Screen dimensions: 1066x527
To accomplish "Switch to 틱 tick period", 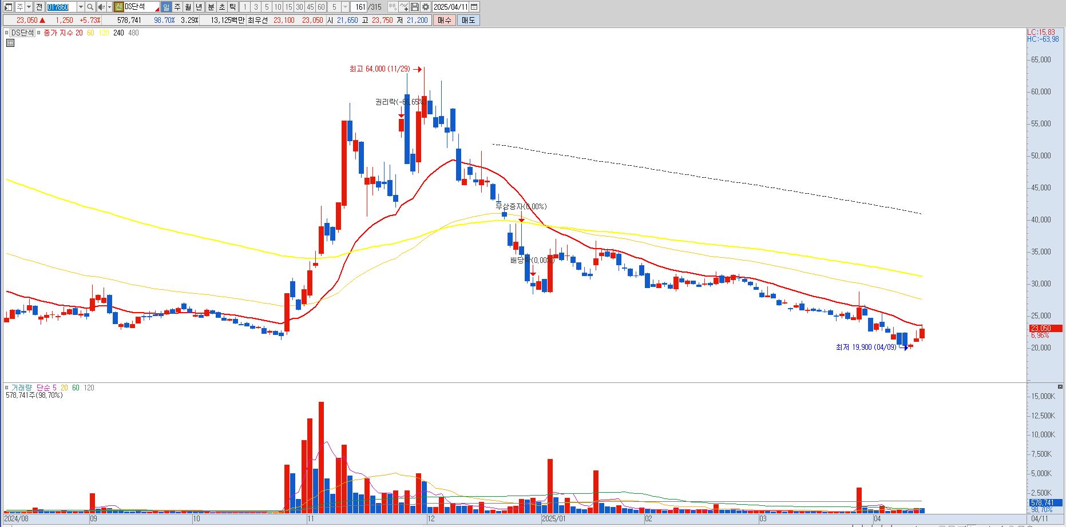I will (x=232, y=7).
